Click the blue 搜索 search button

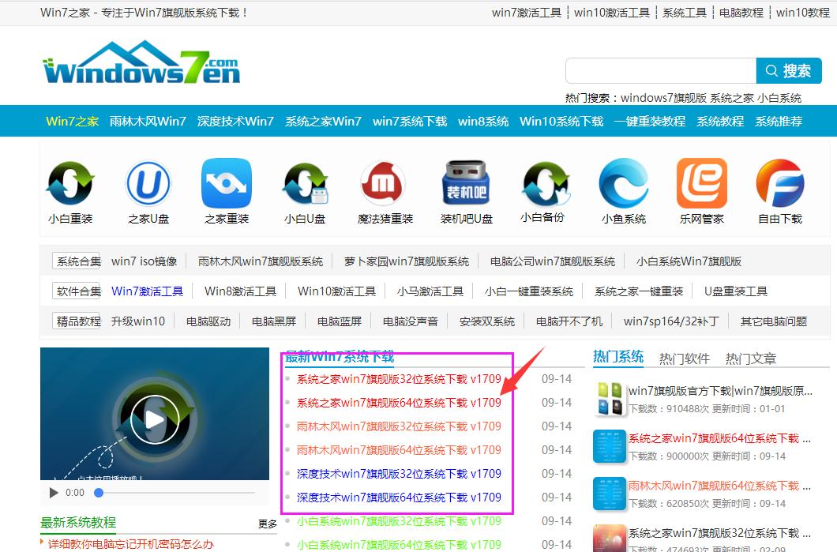[789, 70]
